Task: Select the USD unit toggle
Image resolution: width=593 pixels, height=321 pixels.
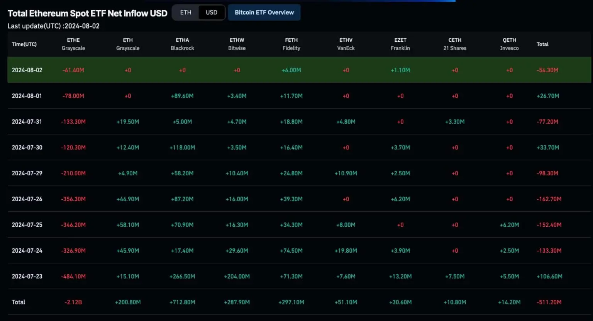Action: [212, 12]
